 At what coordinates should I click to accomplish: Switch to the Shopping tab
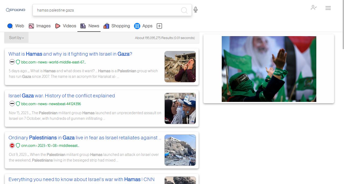117,26
